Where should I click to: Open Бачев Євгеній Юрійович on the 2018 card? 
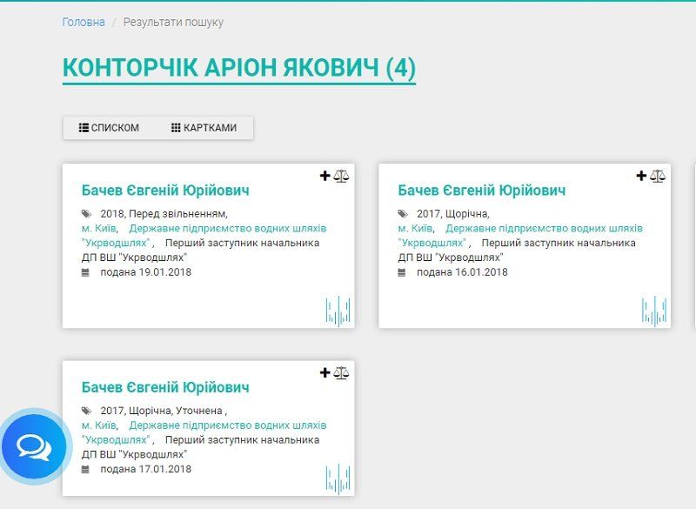pos(167,190)
